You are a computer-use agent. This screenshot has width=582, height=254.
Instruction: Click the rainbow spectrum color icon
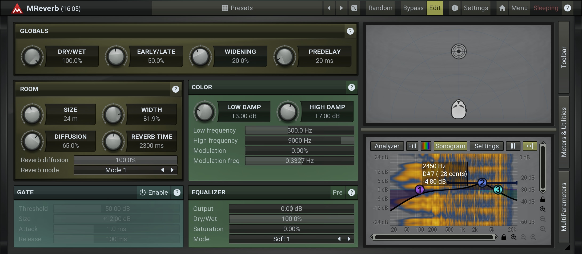tap(426, 146)
